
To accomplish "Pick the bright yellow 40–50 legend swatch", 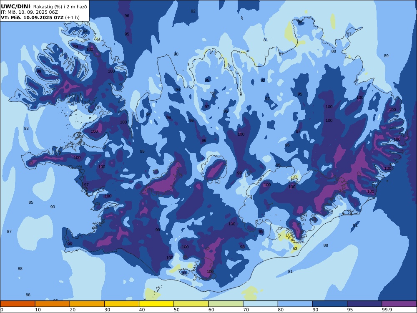I will click(x=156, y=304).
